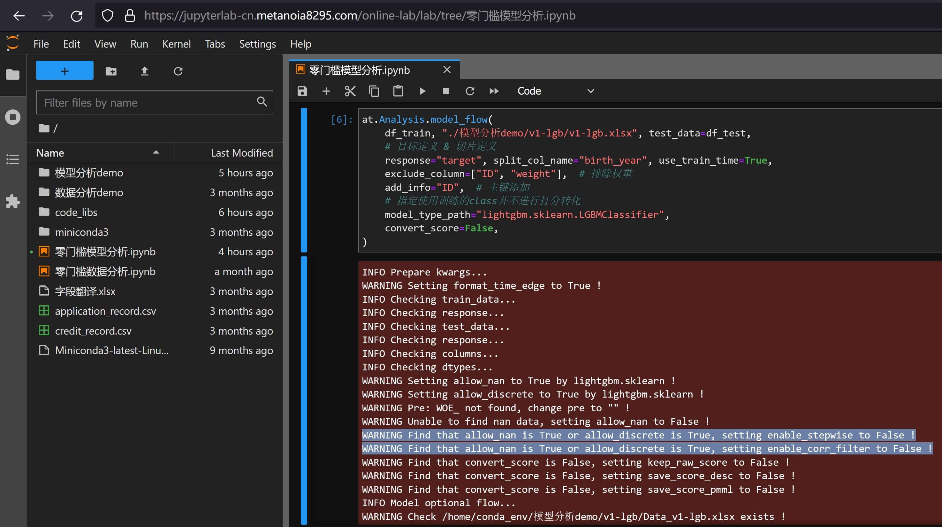Save the notebook with the disk icon

point(302,91)
